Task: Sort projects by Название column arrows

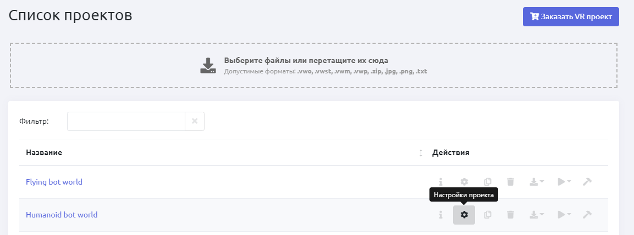Action: tap(421, 153)
